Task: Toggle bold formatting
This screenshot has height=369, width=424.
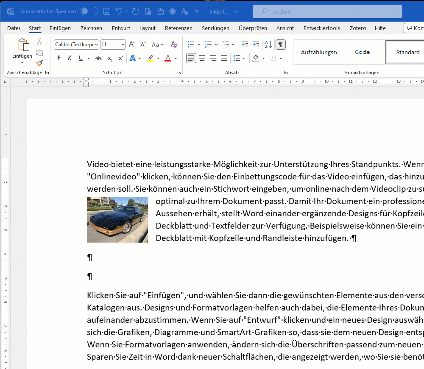Action: click(59, 58)
